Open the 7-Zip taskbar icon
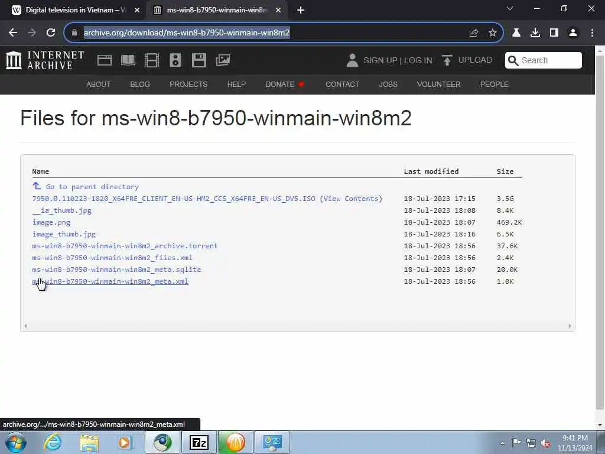The image size is (605, 454). pyautogui.click(x=199, y=442)
